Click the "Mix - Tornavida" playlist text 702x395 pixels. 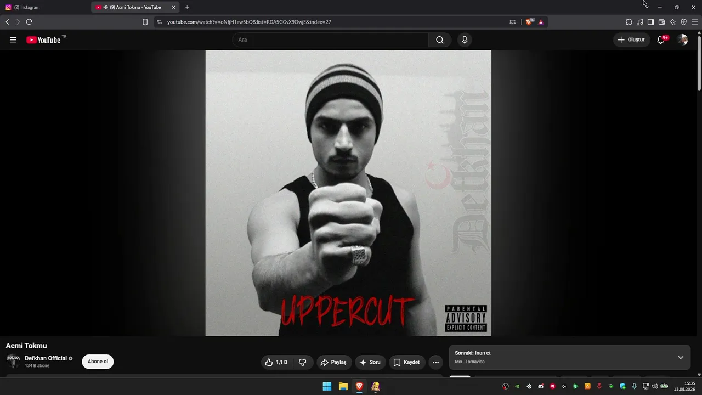(469, 362)
